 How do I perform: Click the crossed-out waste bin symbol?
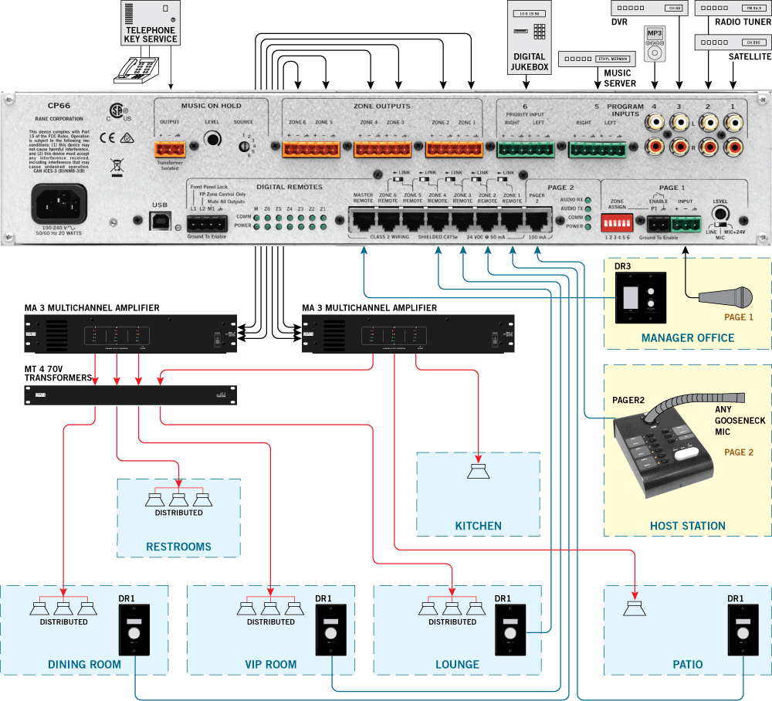[x=117, y=168]
